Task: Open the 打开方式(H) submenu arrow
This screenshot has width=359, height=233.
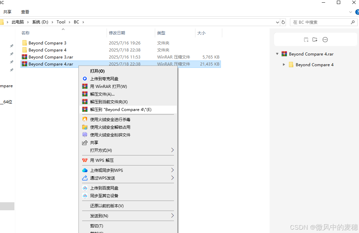Action: tap(172, 150)
